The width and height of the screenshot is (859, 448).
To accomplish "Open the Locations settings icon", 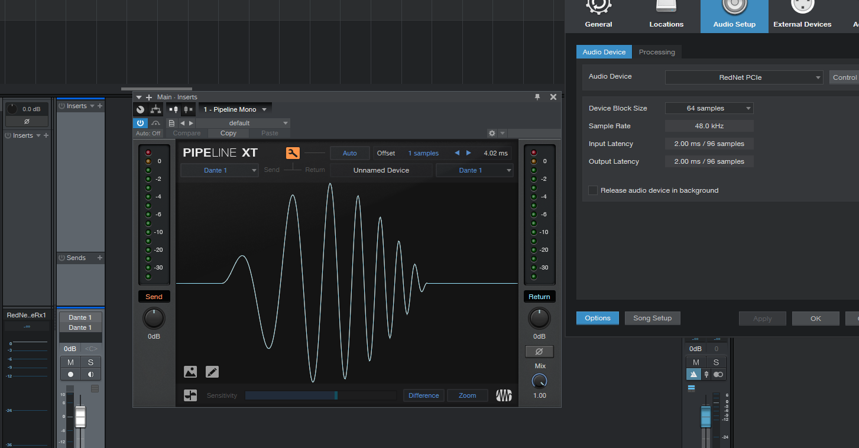I will point(666,6).
